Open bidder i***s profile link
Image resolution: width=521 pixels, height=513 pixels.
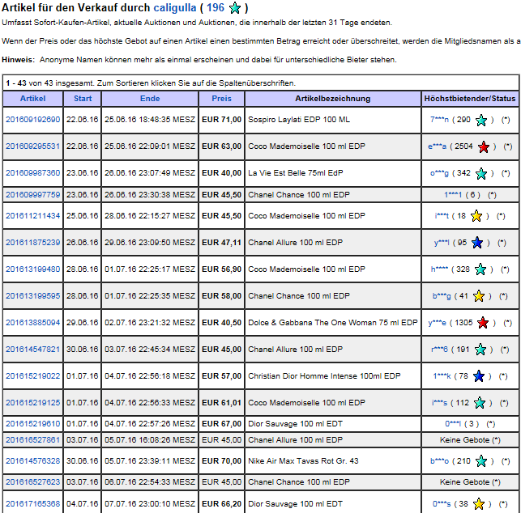coord(439,402)
